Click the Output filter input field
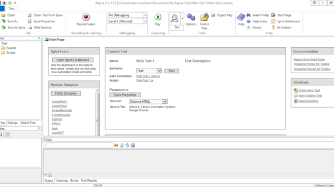The width and height of the screenshot is (334, 187). (x=79, y=145)
